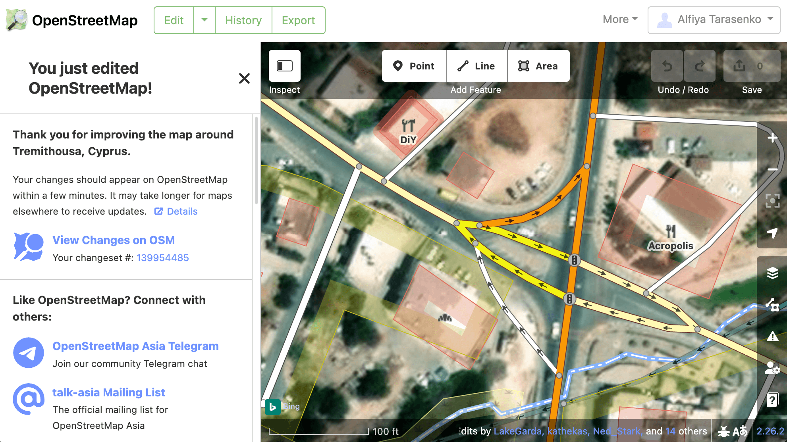This screenshot has width=787, height=442.
Task: Open the Details link
Action: coord(176,211)
